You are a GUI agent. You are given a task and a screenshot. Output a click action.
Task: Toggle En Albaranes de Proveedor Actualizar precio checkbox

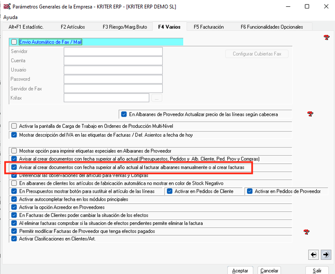coord(124,114)
